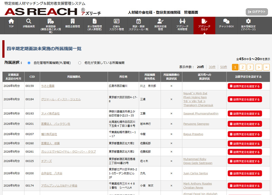Jump to last page double arrow
This screenshot has width=272, height=195.
pyautogui.click(x=266, y=67)
